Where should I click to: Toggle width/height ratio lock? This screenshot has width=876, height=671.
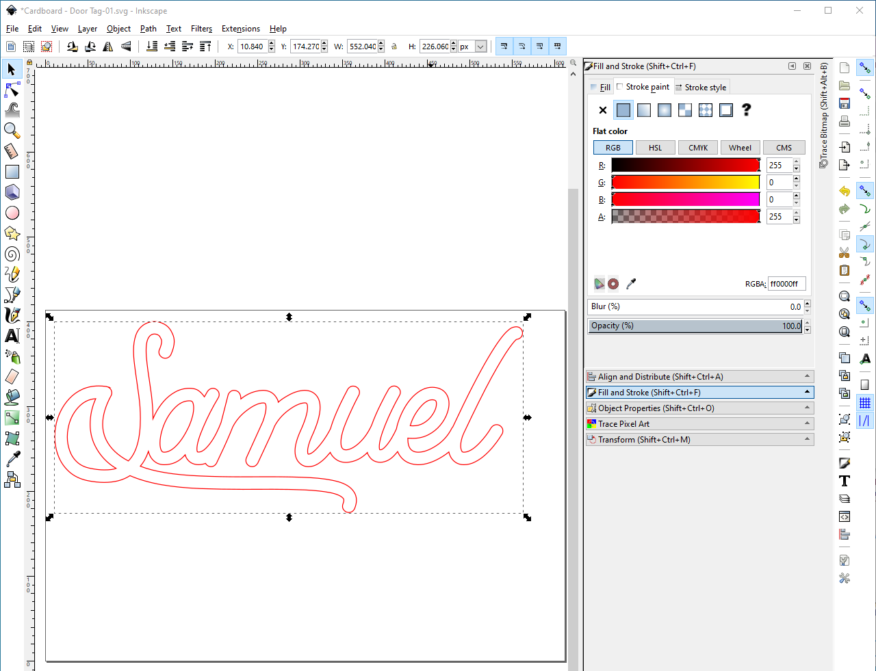click(x=394, y=47)
